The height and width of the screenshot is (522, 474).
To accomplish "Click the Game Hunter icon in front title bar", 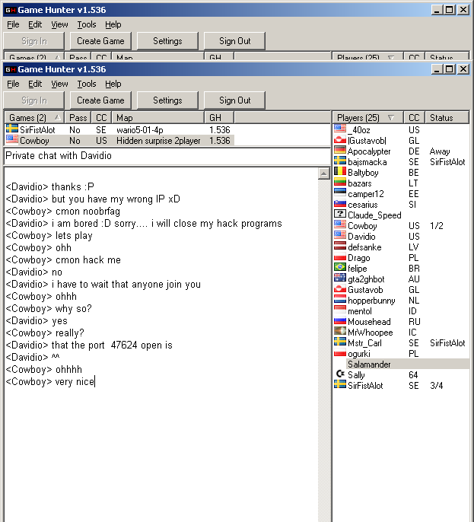I will pyautogui.click(x=9, y=68).
